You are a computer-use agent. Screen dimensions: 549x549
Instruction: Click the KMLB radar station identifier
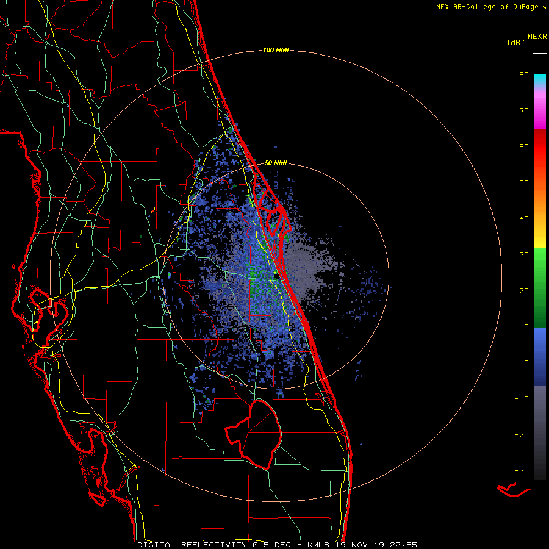pos(320,545)
